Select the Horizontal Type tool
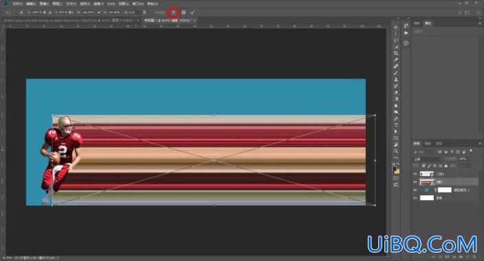The image size is (484, 261). click(395, 125)
